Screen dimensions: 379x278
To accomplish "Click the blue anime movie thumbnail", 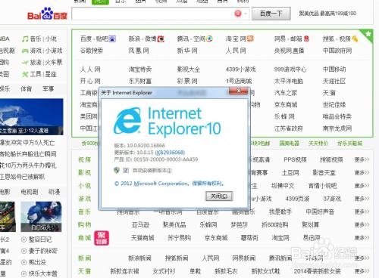I will click(x=41, y=217).
